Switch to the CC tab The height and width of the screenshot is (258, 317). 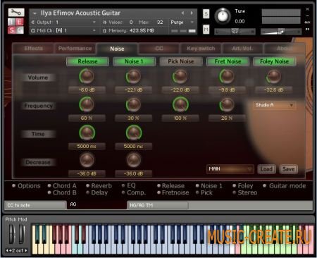(x=159, y=49)
